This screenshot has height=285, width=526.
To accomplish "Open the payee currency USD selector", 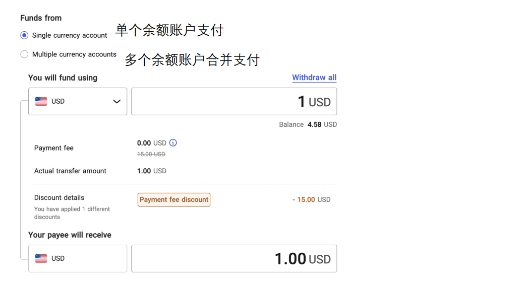I will coord(78,258).
